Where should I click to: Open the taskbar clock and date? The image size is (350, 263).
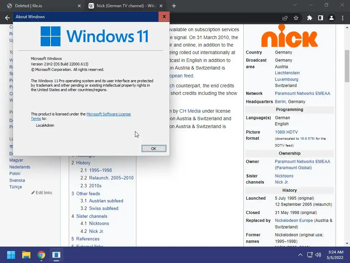point(335,255)
